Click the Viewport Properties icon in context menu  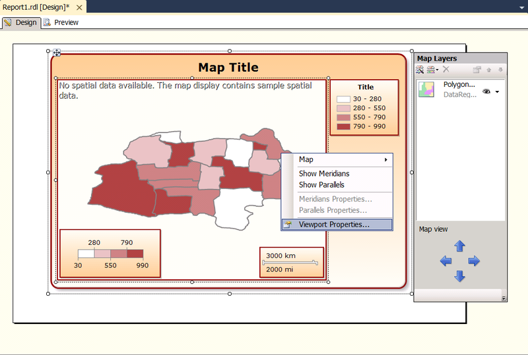pos(287,225)
